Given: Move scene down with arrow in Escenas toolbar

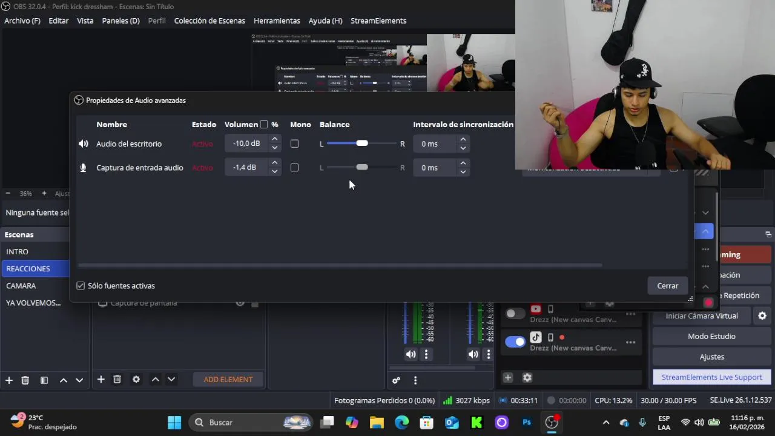Looking at the screenshot, I should click(79, 380).
